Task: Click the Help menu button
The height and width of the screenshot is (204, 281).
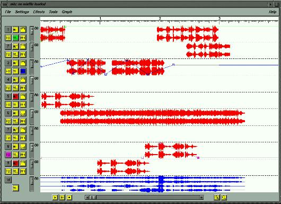Action: point(273,12)
